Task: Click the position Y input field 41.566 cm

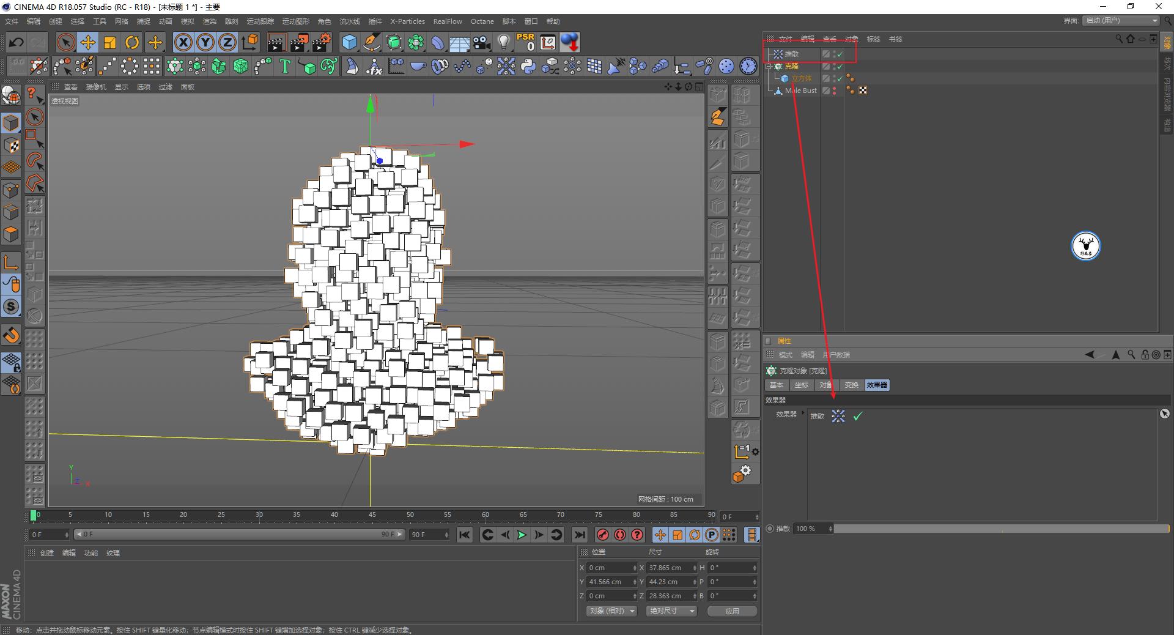Action: pos(609,582)
